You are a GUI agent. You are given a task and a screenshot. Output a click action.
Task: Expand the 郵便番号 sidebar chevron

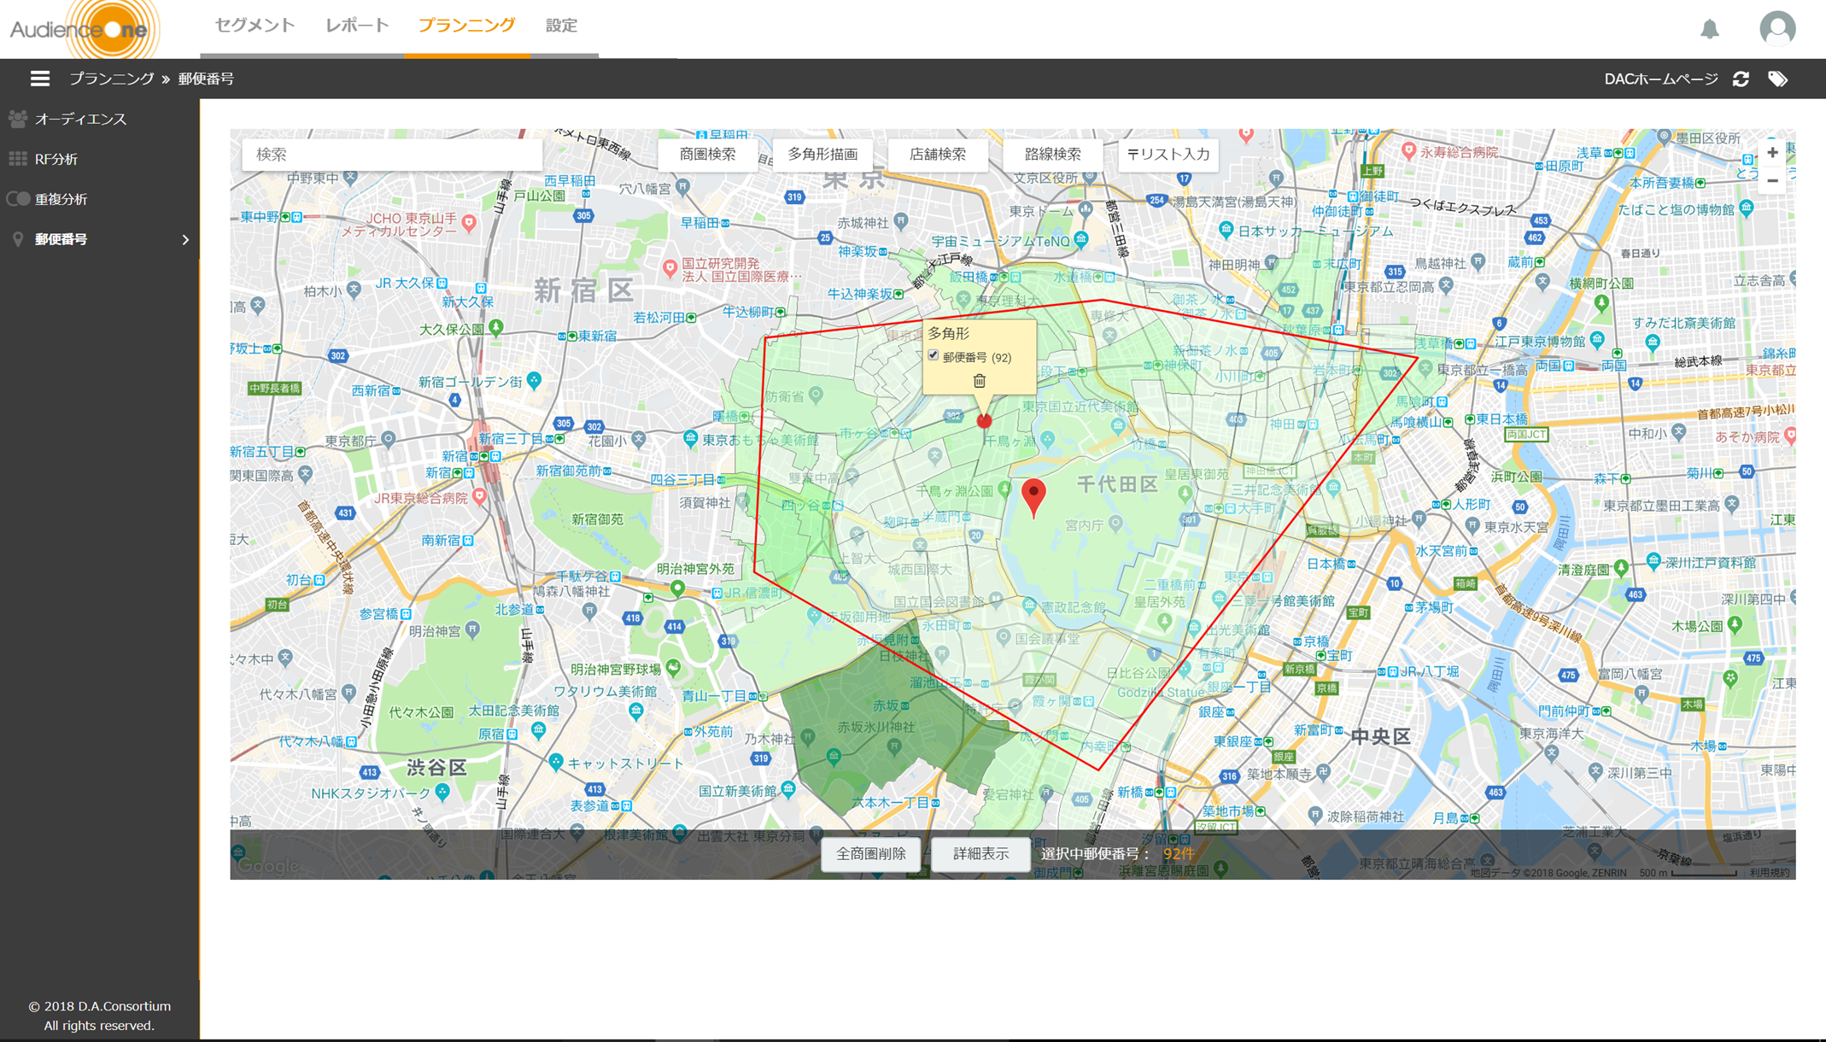(185, 240)
